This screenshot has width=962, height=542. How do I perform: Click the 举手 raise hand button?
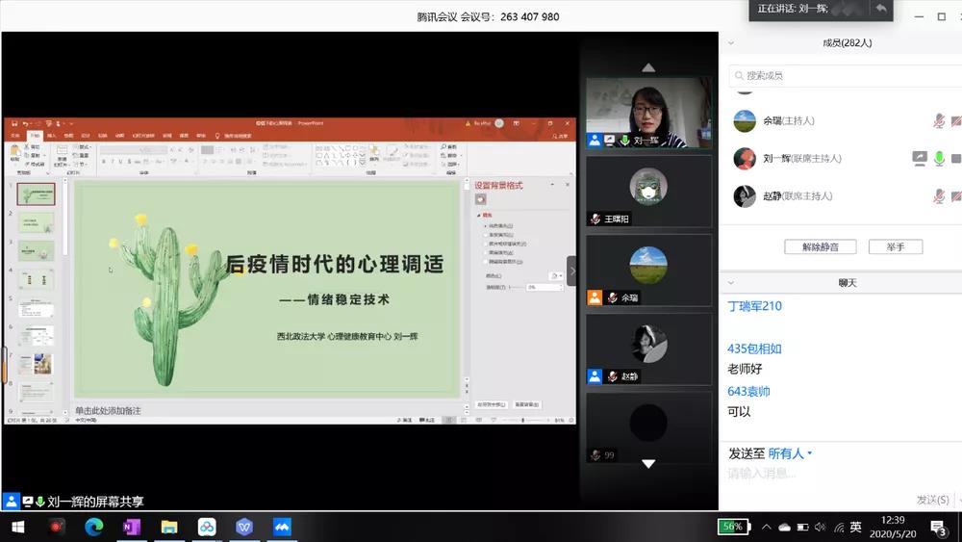pos(895,247)
